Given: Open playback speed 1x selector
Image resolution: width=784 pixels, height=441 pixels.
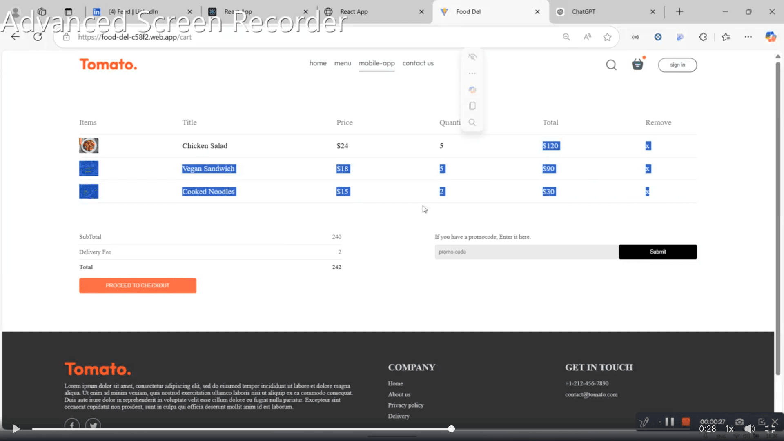Looking at the screenshot, I should pyautogui.click(x=729, y=429).
